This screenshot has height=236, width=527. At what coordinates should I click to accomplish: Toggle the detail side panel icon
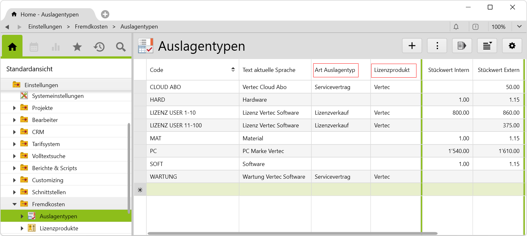[462, 46]
